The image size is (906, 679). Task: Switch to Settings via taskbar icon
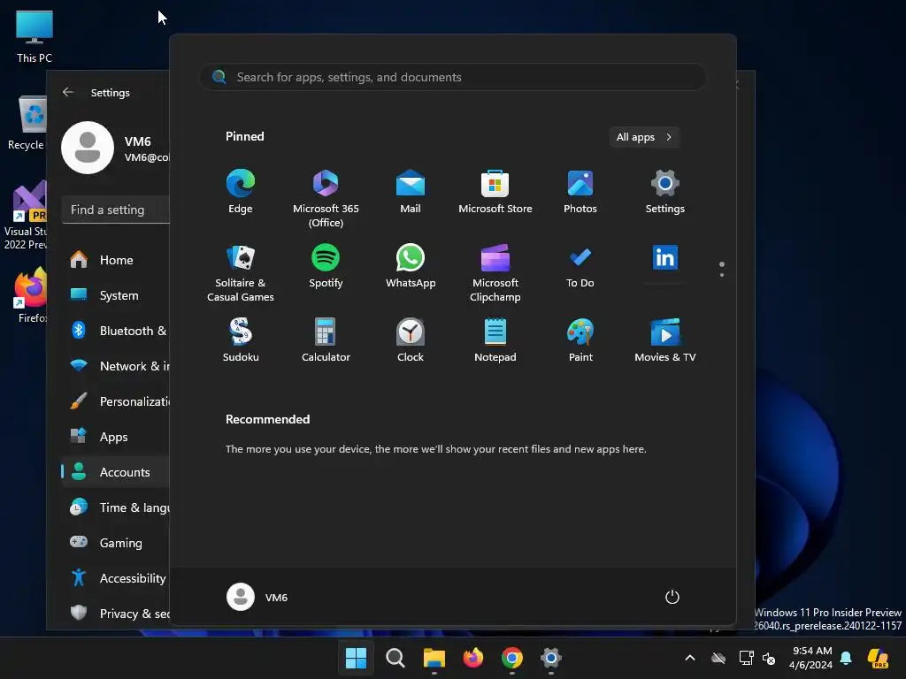pyautogui.click(x=551, y=658)
